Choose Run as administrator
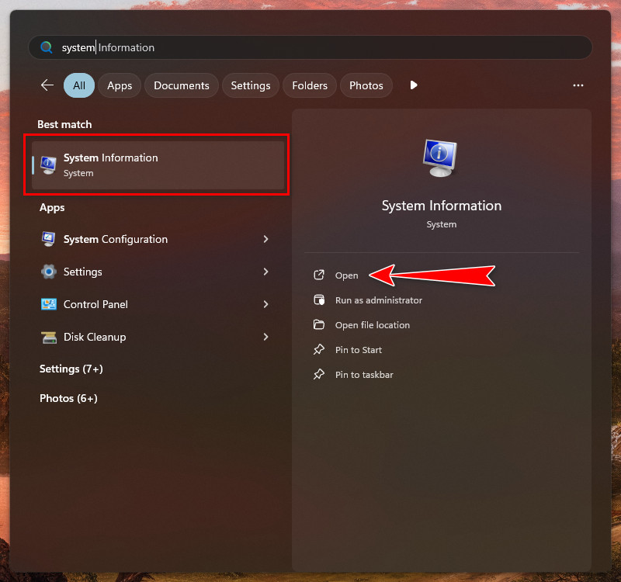Screen dimensions: 621x582 [x=379, y=300]
